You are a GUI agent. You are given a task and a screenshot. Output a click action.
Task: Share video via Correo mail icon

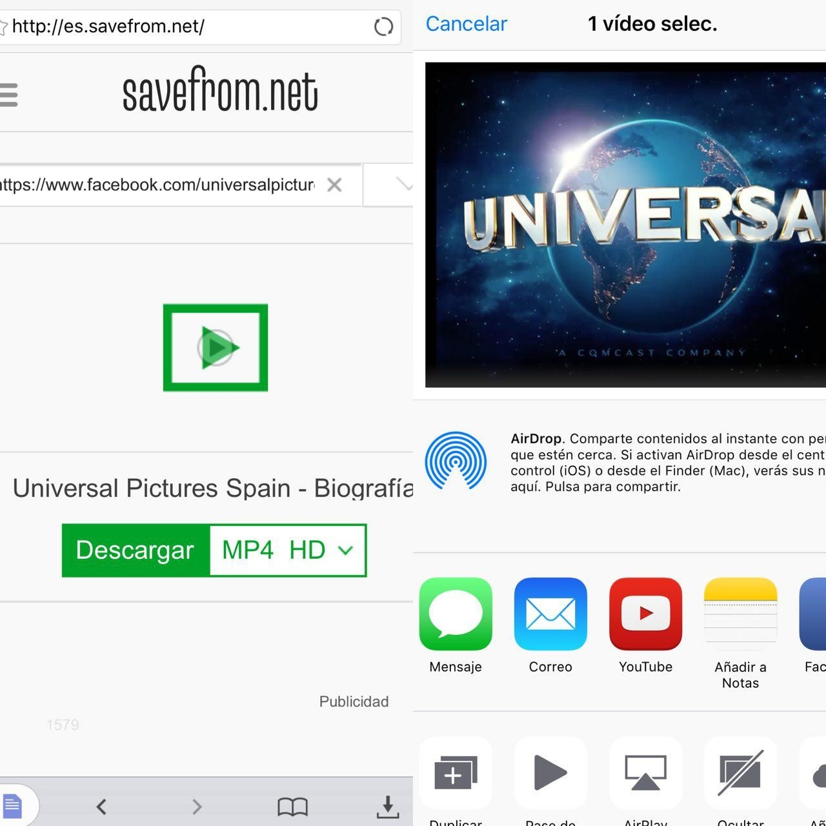tap(550, 614)
